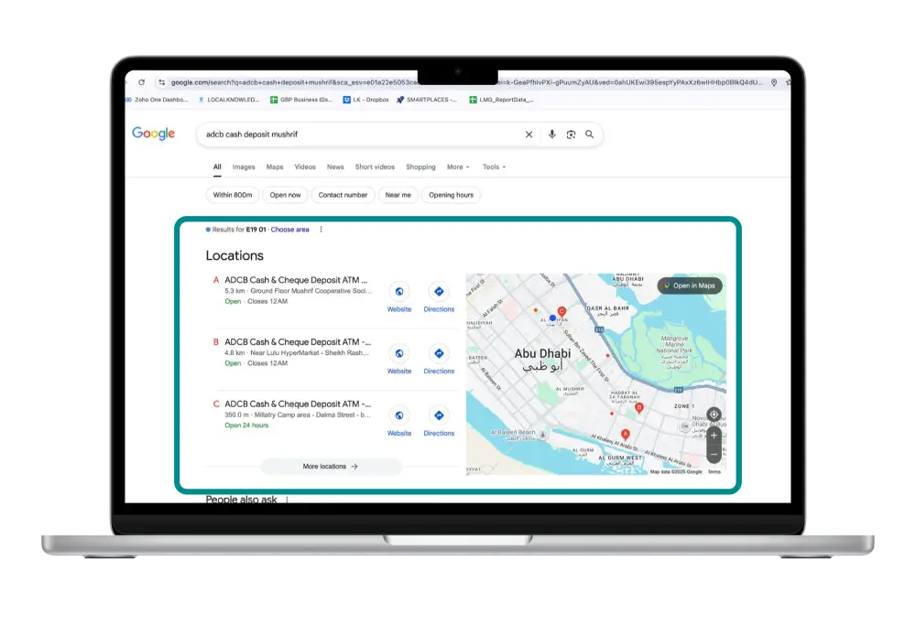Screen dimensions: 916x625
Task: Get Directions to location B ATM
Action: [x=439, y=359]
